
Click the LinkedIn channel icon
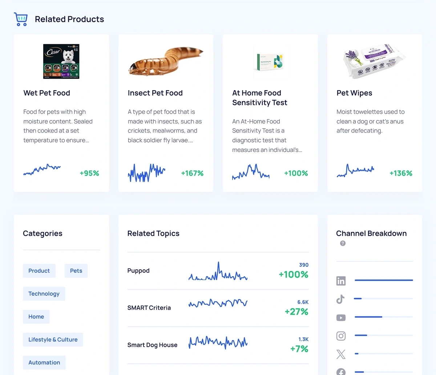coord(341,281)
